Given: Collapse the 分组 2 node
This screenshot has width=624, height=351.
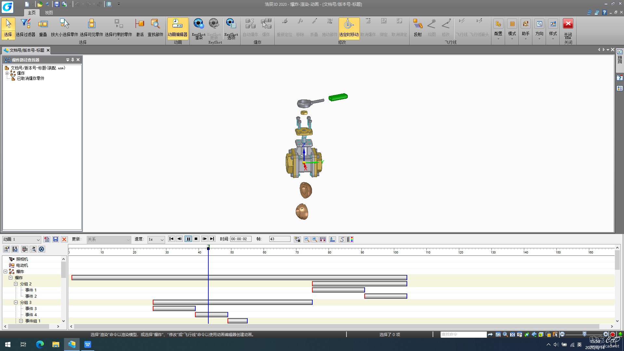Looking at the screenshot, I should [16, 284].
